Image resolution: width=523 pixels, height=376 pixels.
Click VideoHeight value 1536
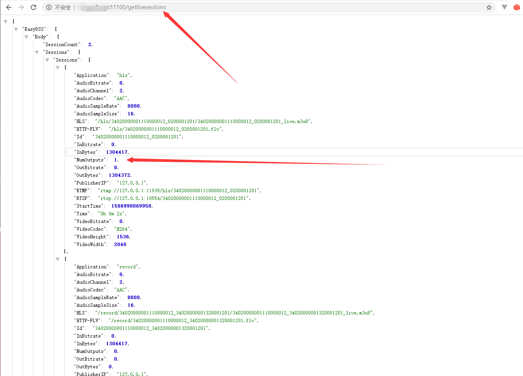(123, 237)
